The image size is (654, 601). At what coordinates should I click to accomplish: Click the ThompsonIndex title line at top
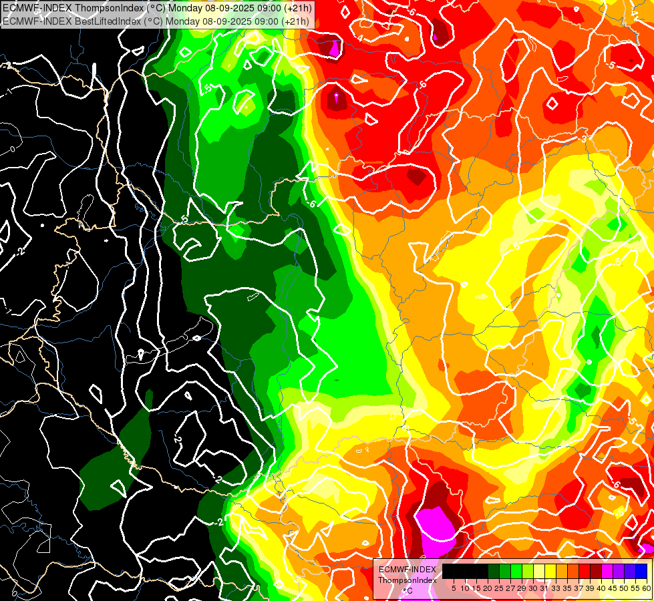(156, 8)
